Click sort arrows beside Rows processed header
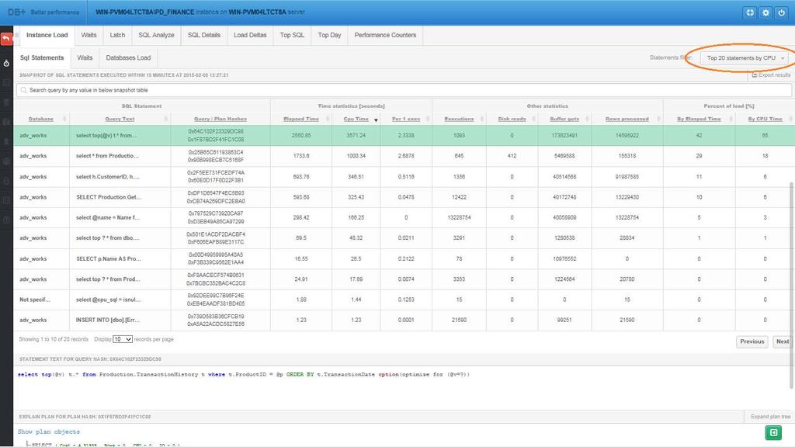Viewport: 795px width, 447px height. (x=658, y=119)
